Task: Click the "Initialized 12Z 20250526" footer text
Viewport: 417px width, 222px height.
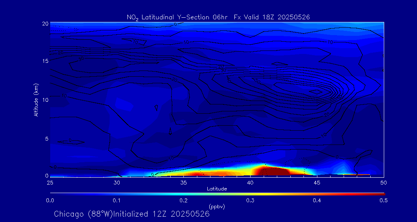Action: click(161, 214)
